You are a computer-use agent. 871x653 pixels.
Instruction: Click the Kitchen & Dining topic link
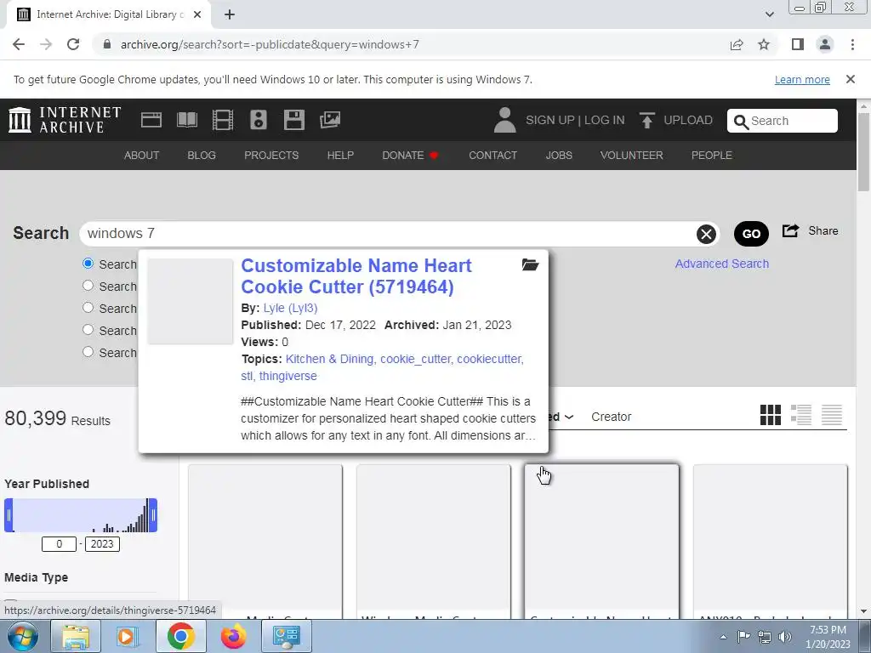(329, 360)
